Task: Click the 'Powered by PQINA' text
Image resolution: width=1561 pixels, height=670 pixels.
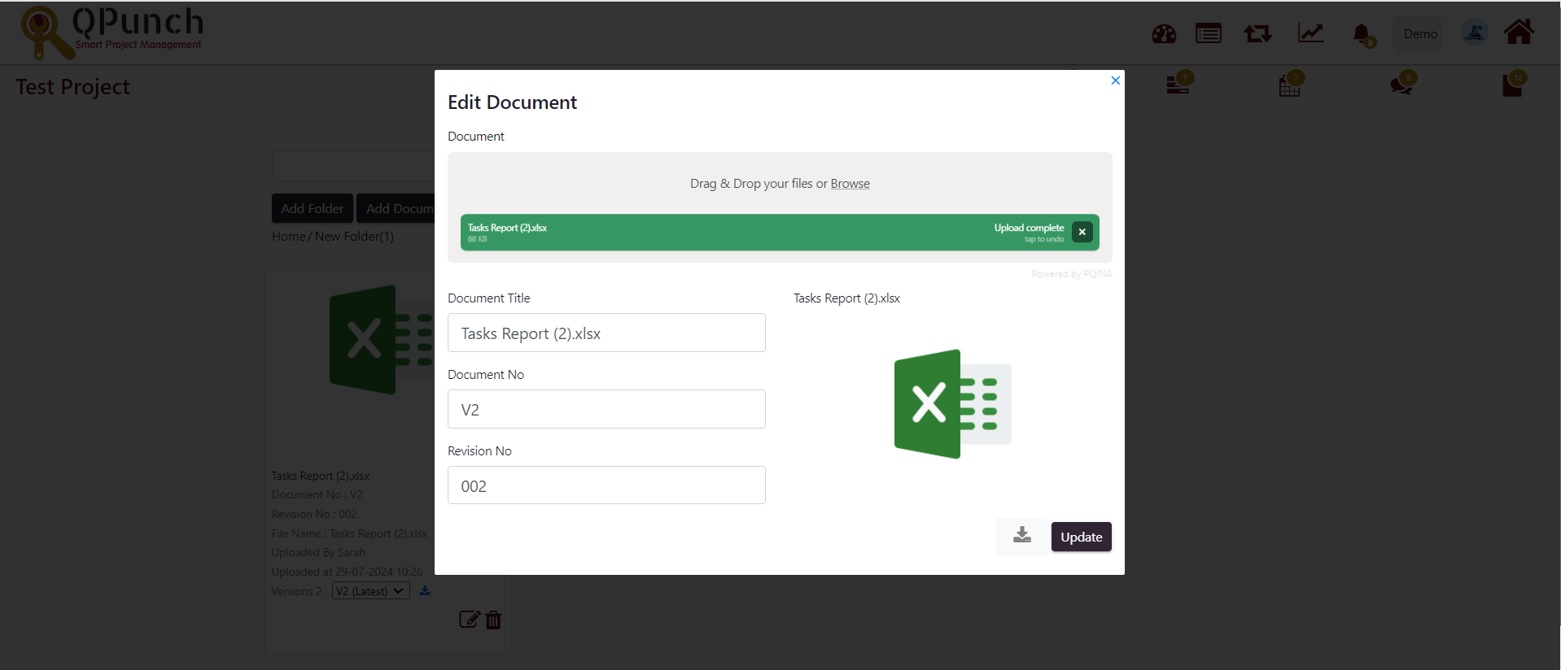Action: pos(1071,274)
